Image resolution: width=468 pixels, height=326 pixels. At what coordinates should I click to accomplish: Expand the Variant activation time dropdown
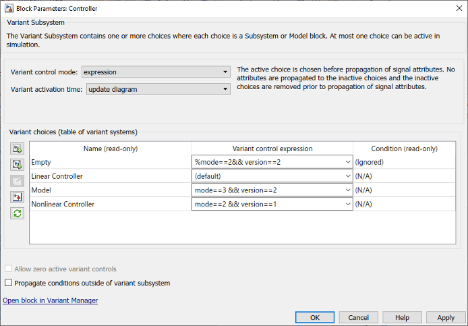225,88
